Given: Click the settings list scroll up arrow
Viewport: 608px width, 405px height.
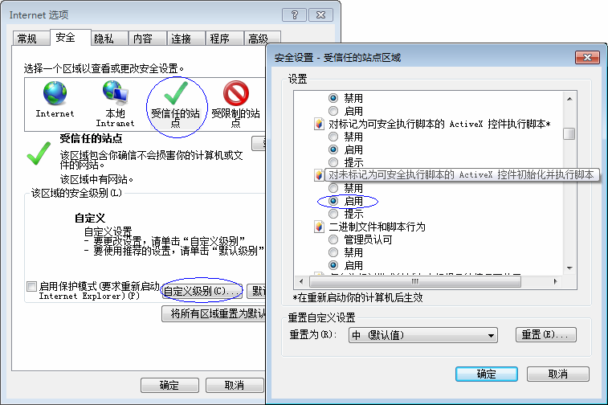Looking at the screenshot, I should click(569, 99).
